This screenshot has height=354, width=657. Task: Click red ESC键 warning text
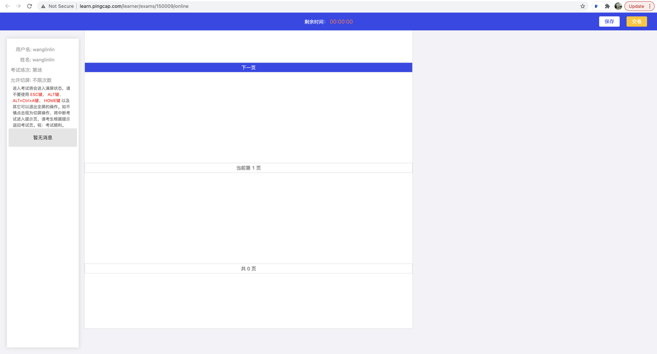(36, 95)
